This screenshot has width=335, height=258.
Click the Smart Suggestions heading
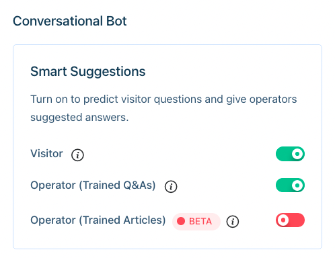tap(88, 72)
